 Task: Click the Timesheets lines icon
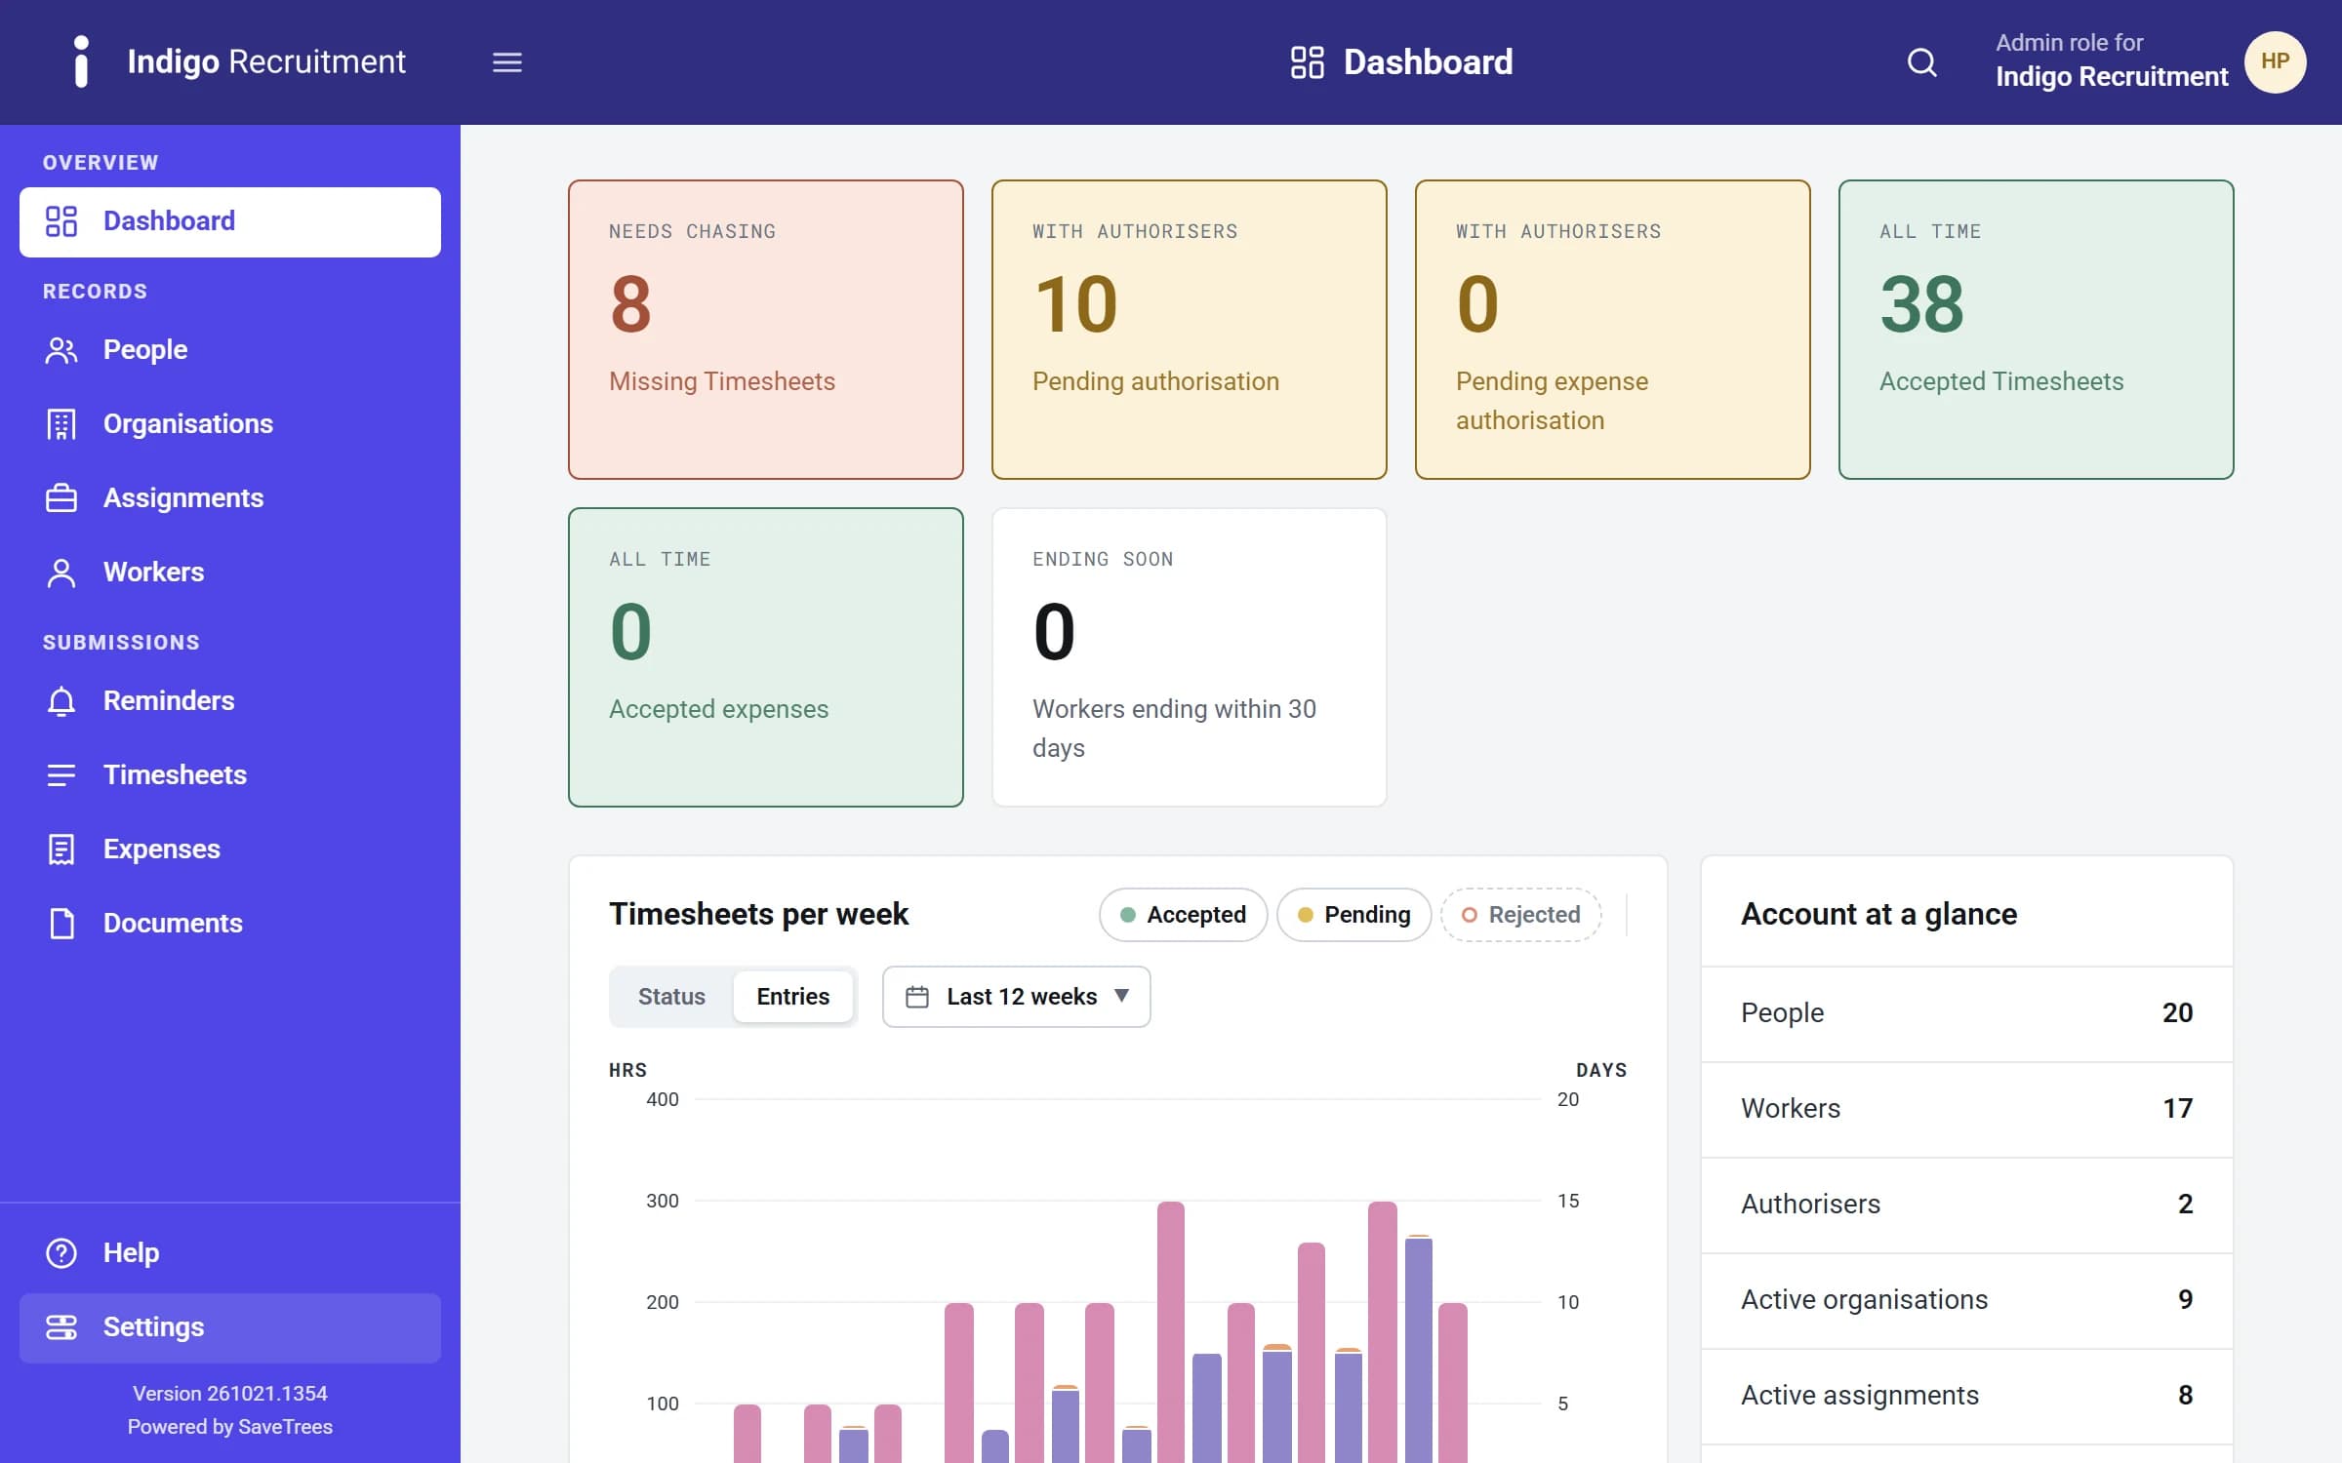pos(61,775)
